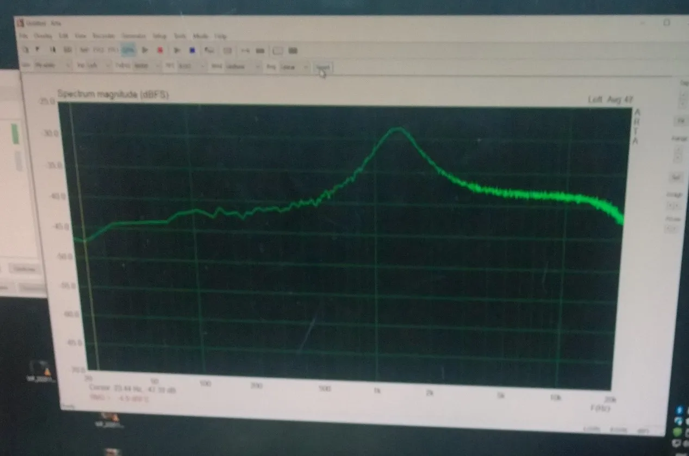Click the 'Spectrum magnitude (dBFS)' title
This screenshot has height=456, width=689.
tap(113, 93)
